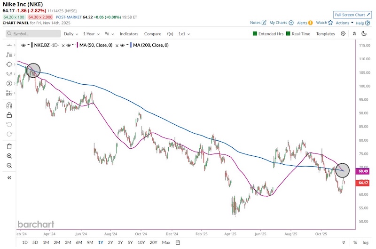Click the Watch star icon
Screen dimensions: 376x249
click(330, 23)
